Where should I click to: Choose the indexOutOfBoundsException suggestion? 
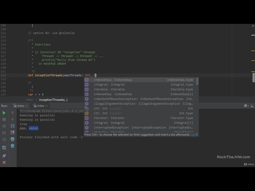[140, 99]
